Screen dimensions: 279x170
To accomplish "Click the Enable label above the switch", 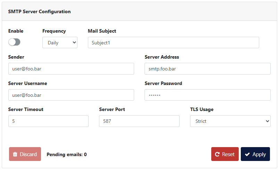I will 16,31.
